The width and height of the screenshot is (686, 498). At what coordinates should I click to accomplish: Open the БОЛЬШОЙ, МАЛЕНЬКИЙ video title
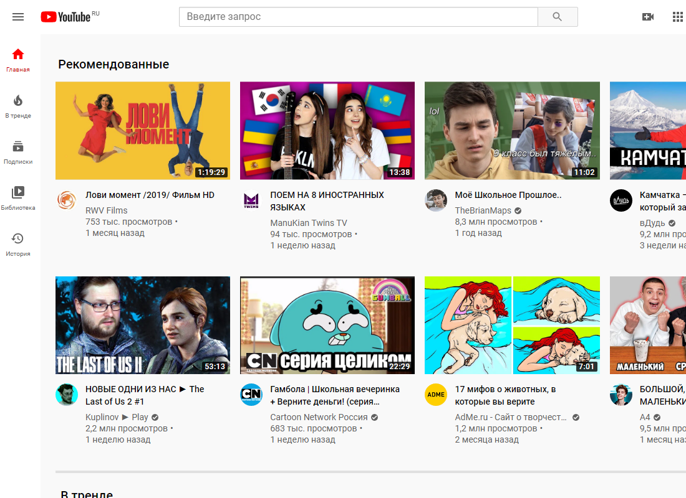click(x=662, y=395)
